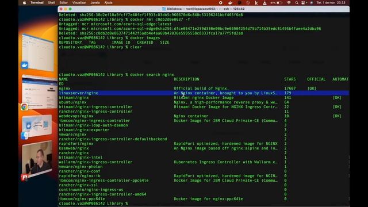Click the yellow minimize button of Terminal window

click(x=66, y=9)
